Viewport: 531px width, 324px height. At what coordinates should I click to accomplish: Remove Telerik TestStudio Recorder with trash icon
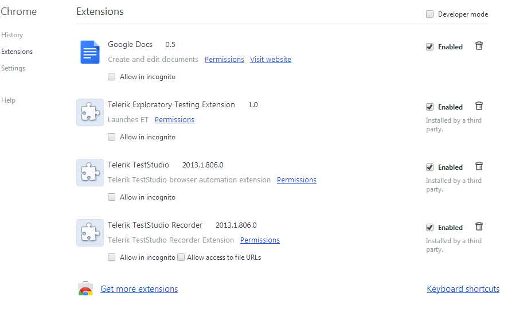[x=479, y=227]
